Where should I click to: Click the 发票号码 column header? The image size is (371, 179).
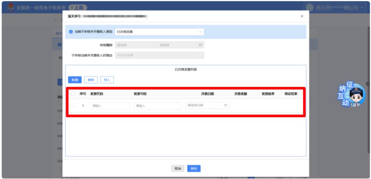(x=140, y=94)
